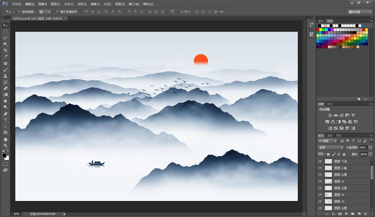Screen dimensions: 375x217
Task: Select the Crop tool
Action: (x=5, y=50)
